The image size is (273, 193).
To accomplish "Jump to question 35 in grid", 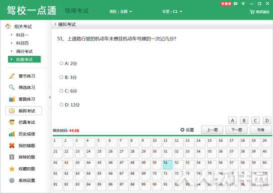I will click(212, 154).
